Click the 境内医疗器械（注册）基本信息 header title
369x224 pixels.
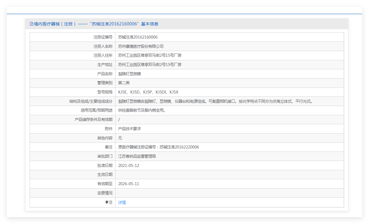(x=96, y=24)
